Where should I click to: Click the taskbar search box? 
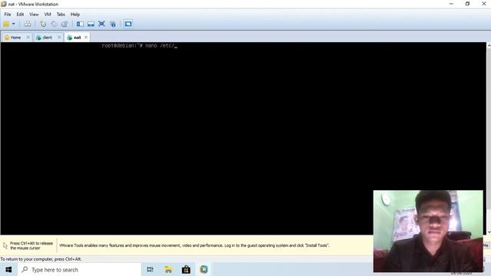[79, 269]
